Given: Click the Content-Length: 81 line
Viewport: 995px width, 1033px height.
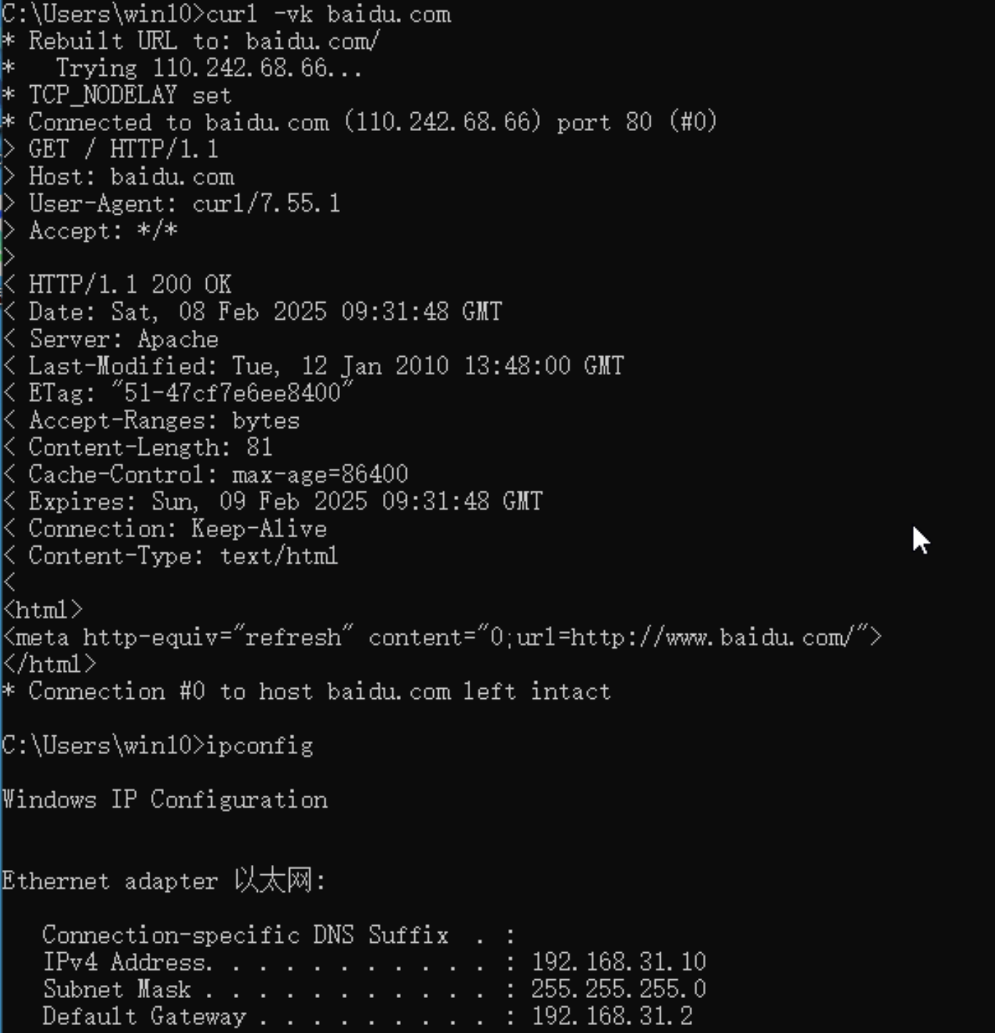Looking at the screenshot, I should pyautogui.click(x=150, y=448).
